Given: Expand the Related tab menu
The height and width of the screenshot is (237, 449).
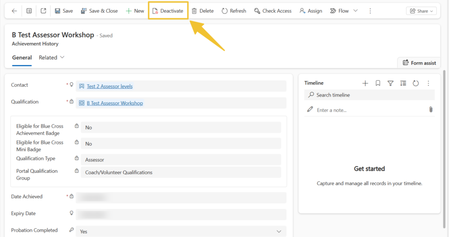Looking at the screenshot, I should pos(51,57).
